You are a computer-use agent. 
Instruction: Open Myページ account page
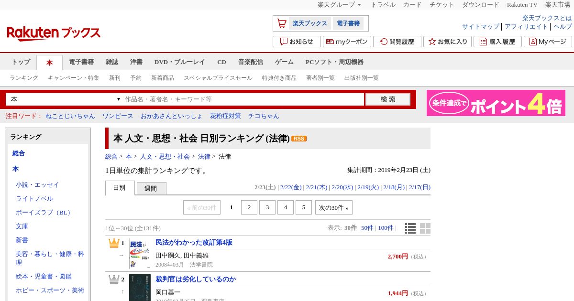pos(548,42)
